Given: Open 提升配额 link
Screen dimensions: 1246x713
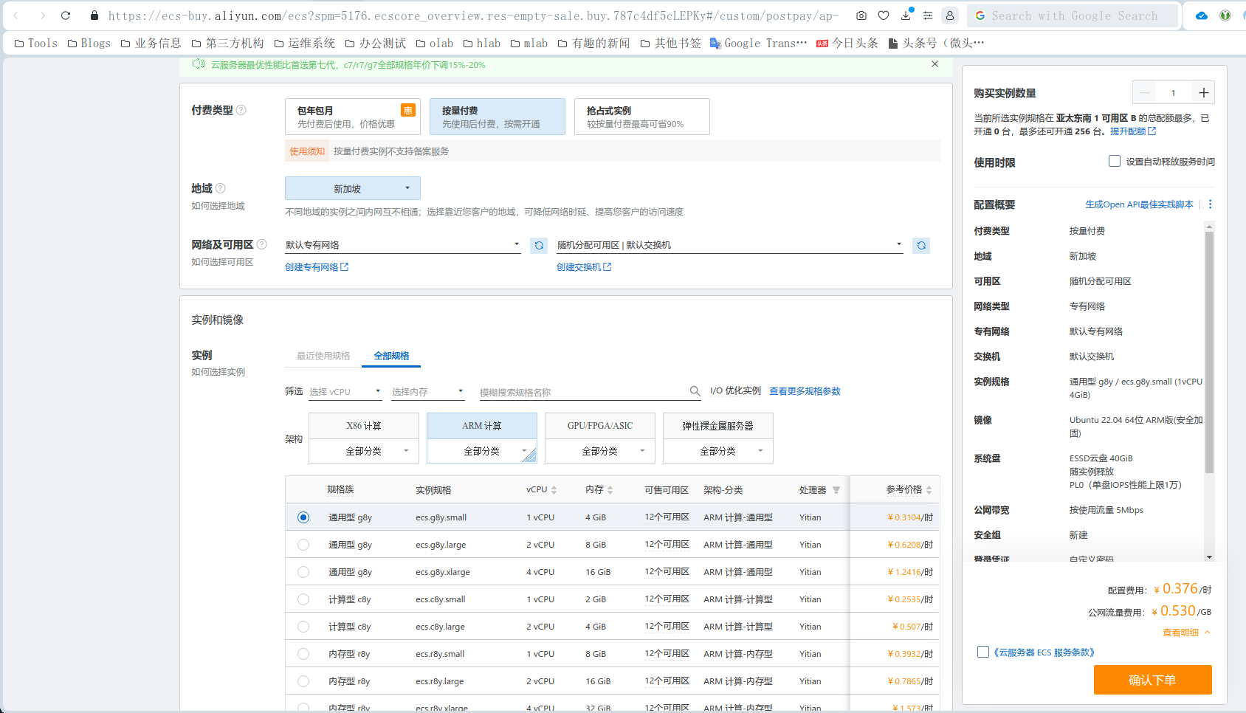Looking at the screenshot, I should pos(1133,131).
